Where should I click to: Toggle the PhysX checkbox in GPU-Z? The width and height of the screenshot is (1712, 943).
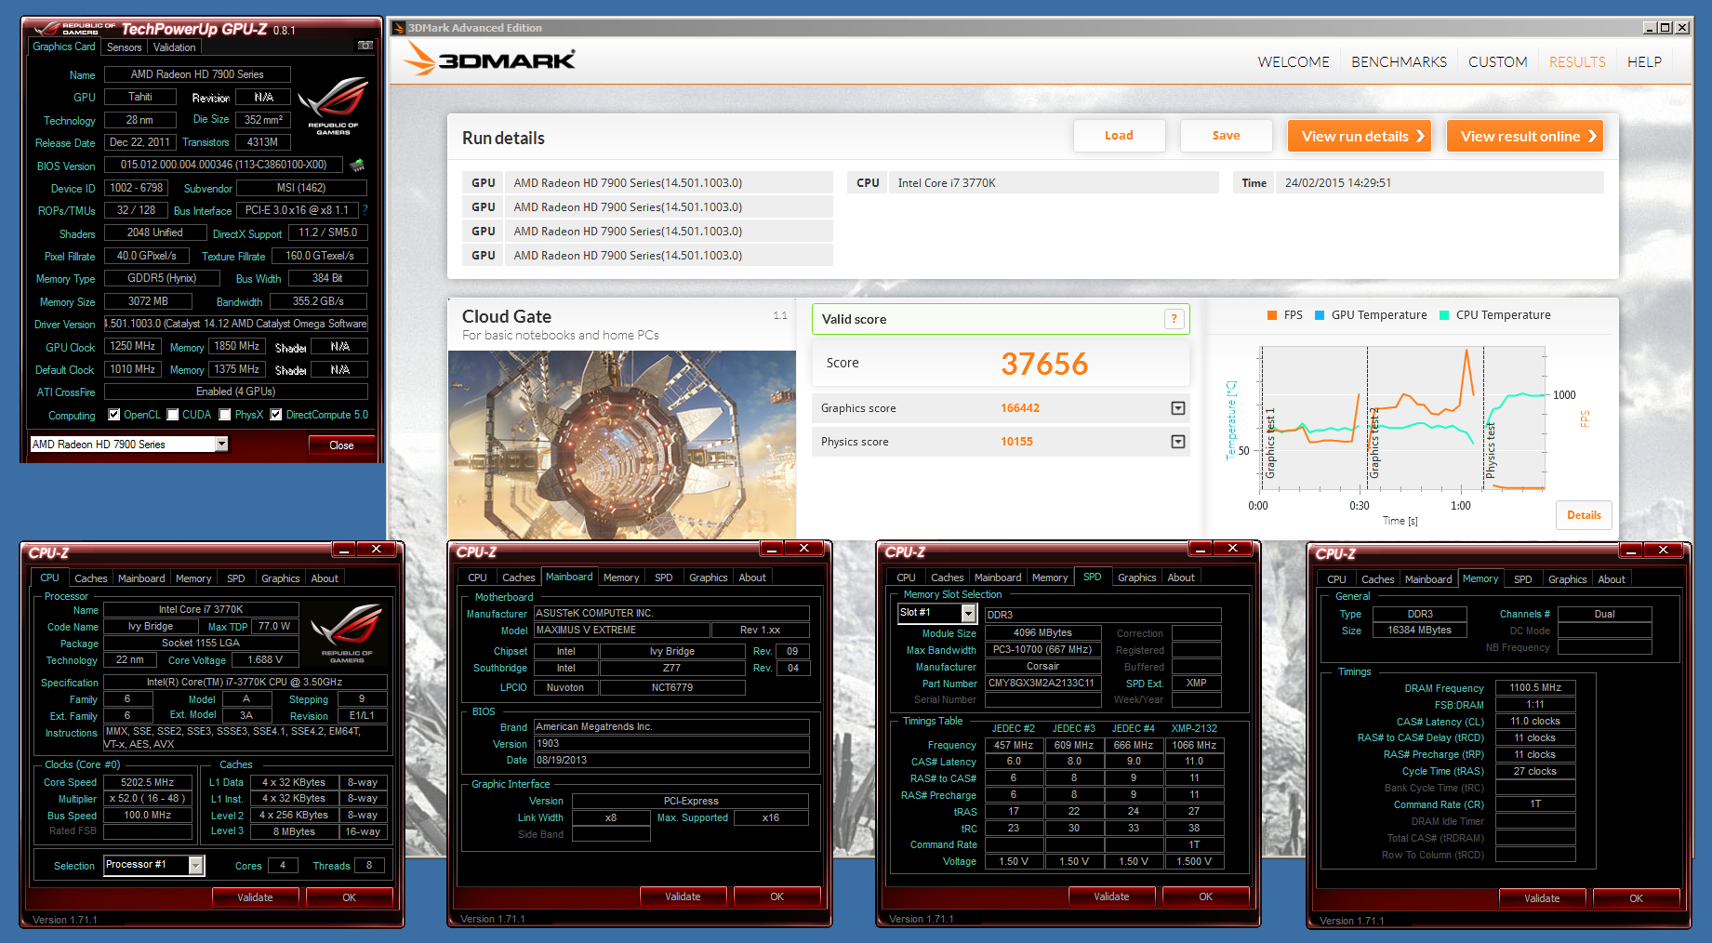point(224,415)
